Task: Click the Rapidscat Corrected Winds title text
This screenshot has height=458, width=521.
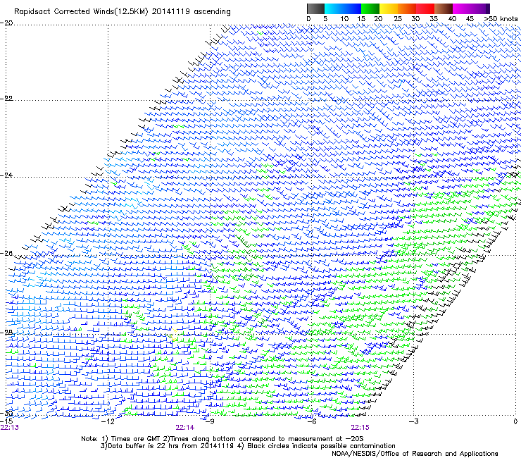Action: pyautogui.click(x=123, y=12)
